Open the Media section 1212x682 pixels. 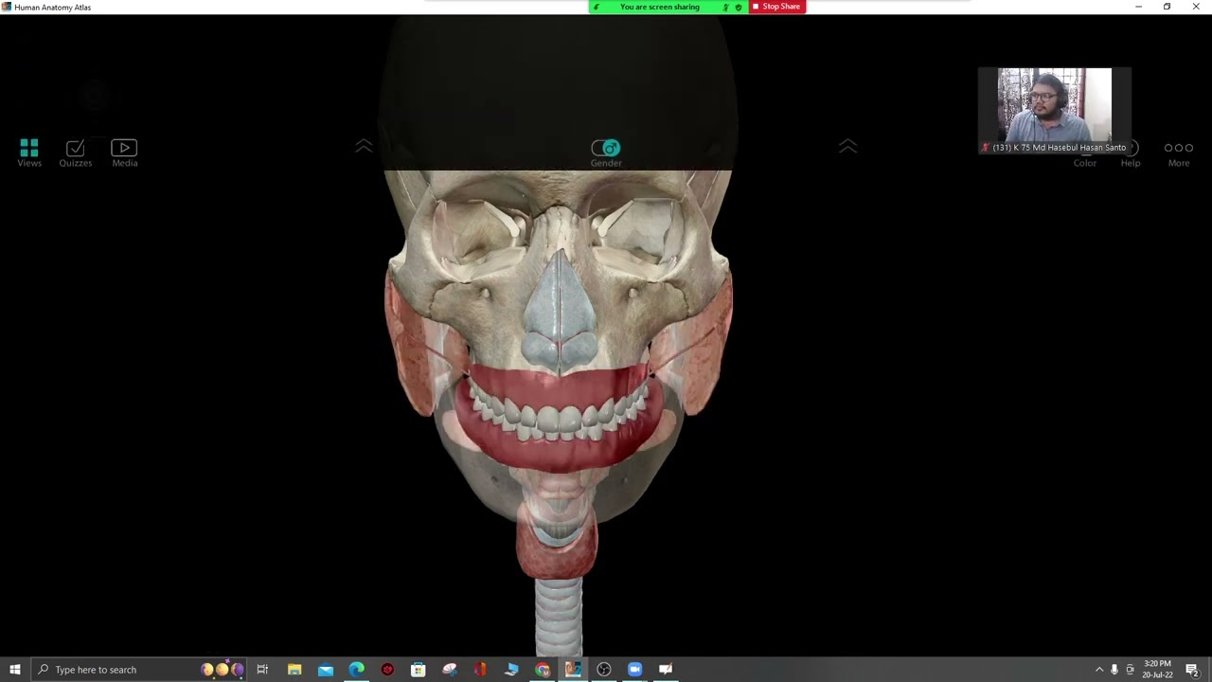tap(124, 153)
